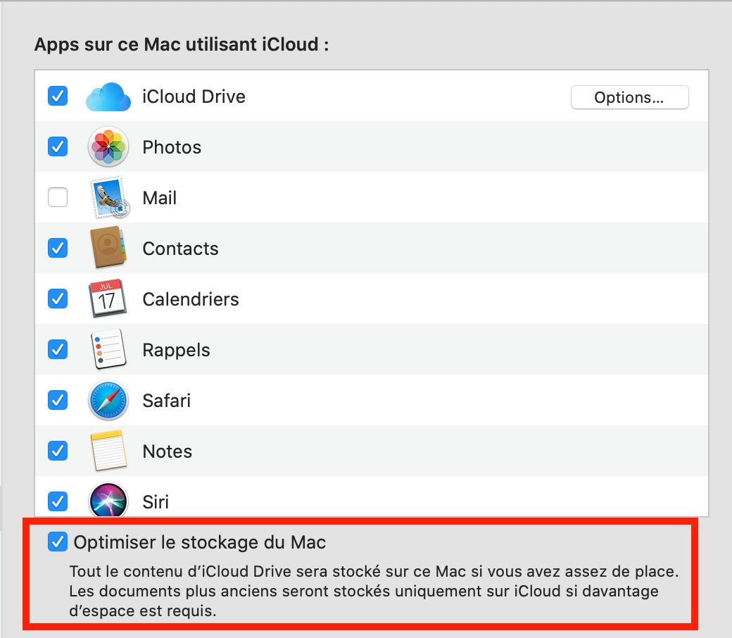Click the Siri label text
Viewport: 732px width, 638px height.
click(156, 502)
